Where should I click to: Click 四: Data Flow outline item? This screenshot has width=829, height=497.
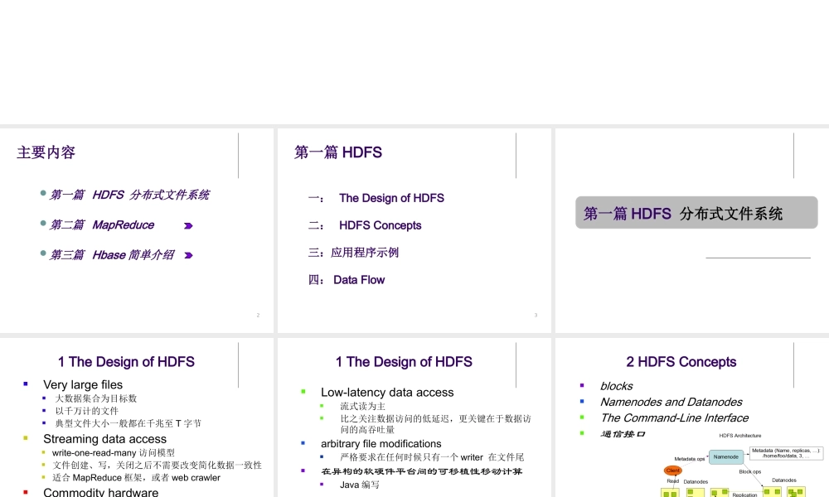[347, 280]
